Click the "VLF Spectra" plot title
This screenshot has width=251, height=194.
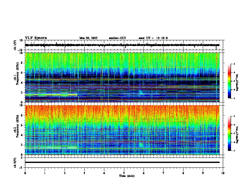coord(36,38)
